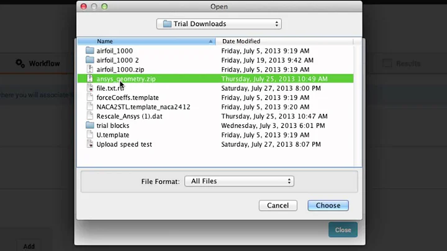Switch to the Workflow tab in background

click(x=38, y=63)
